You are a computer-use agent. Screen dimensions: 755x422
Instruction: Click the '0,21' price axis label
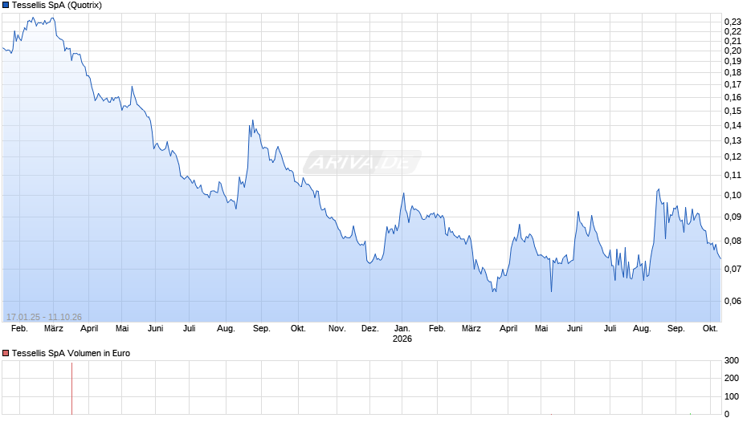(x=733, y=42)
